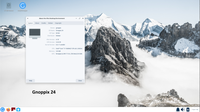200x112 pixels.
Task: Click the volume speaker icon
Action: pos(183,109)
